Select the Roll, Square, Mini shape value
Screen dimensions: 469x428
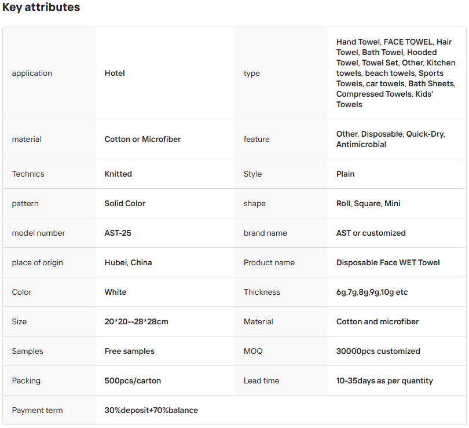[368, 203]
